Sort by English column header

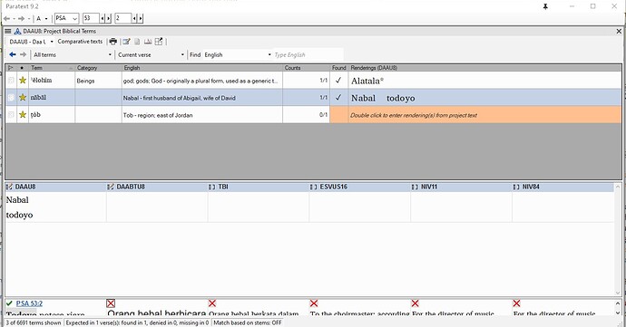coord(202,68)
